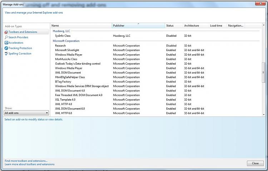This screenshot has width=268, height=171.
Task: Sort by the Load time column
Action: [x=218, y=26]
